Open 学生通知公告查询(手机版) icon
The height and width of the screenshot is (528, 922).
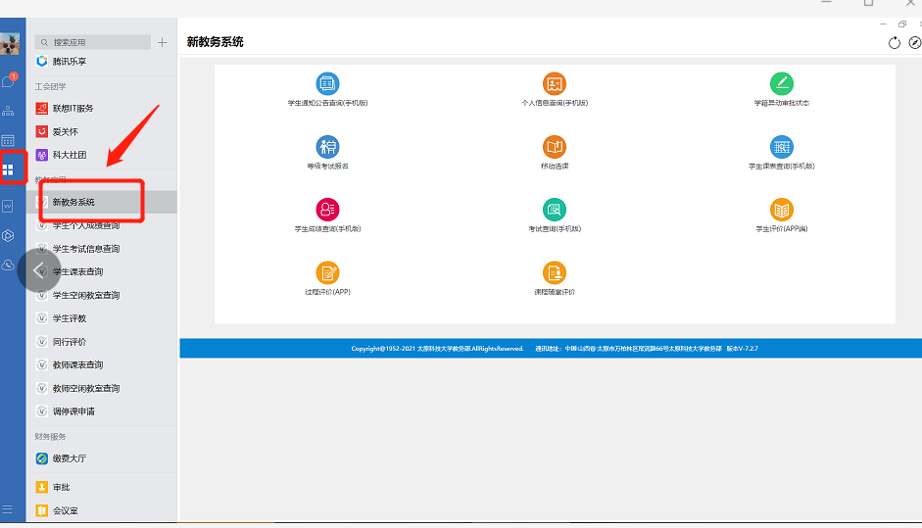pos(327,84)
